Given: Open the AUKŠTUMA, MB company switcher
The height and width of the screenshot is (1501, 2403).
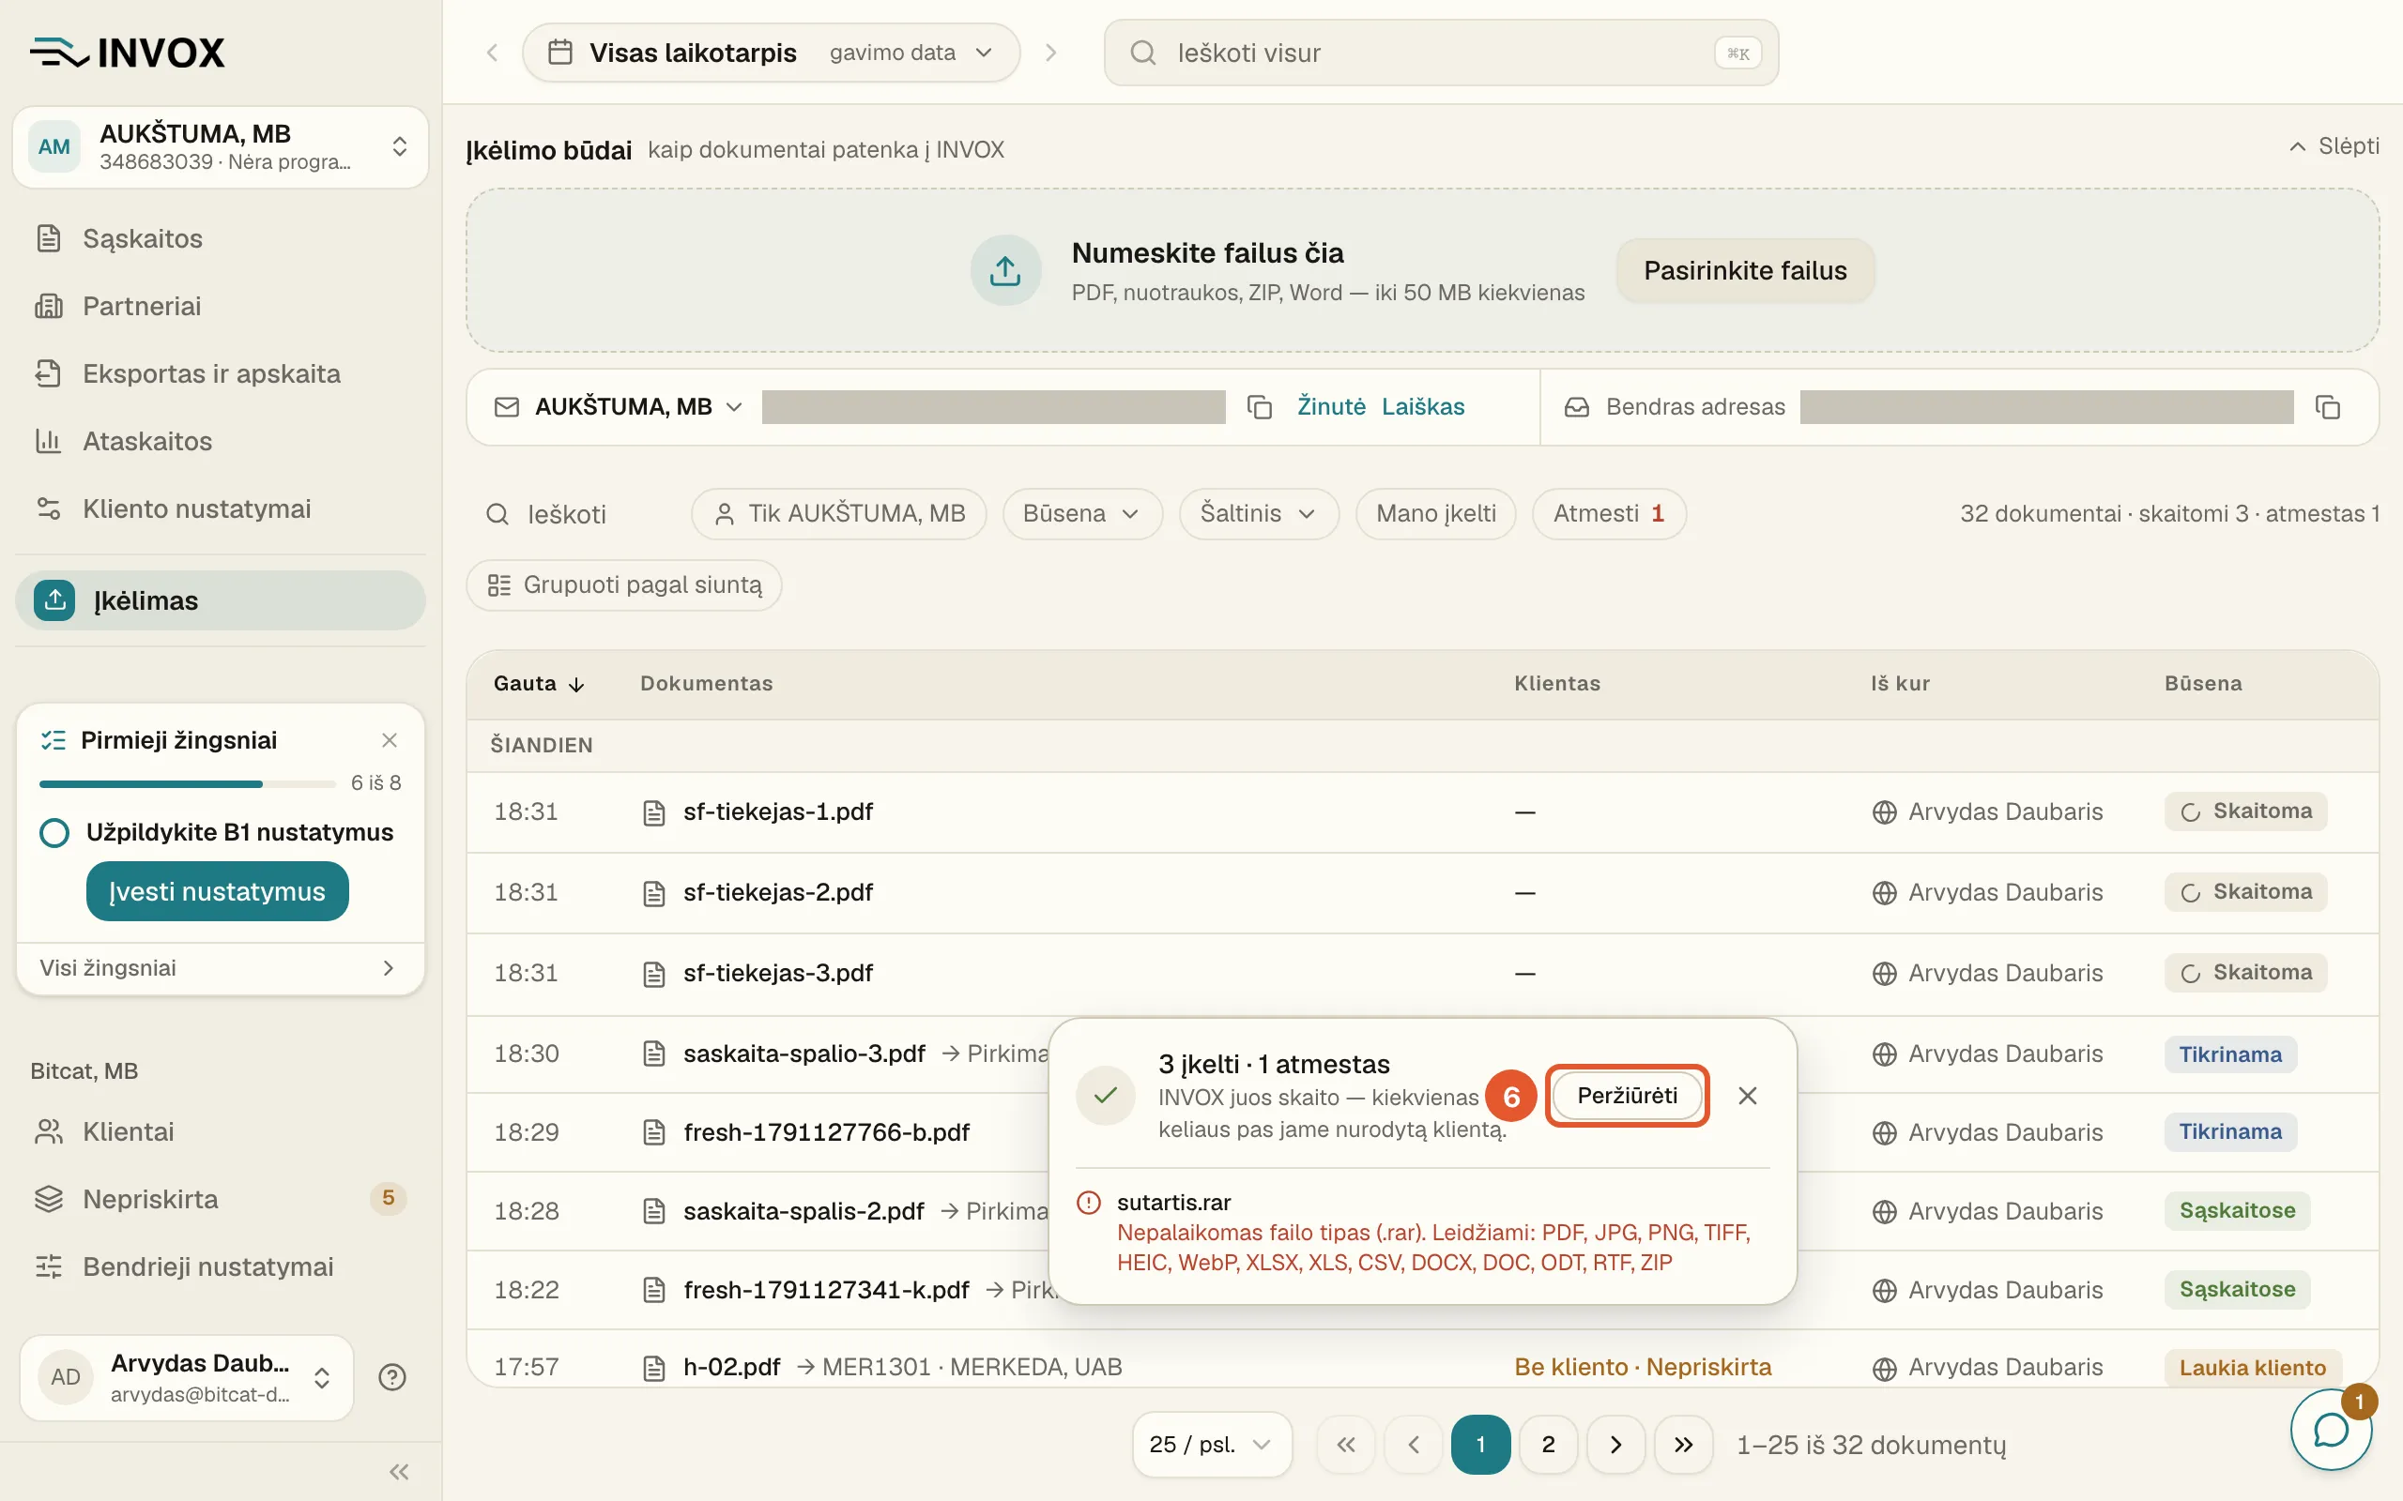Looking at the screenshot, I should 221,147.
